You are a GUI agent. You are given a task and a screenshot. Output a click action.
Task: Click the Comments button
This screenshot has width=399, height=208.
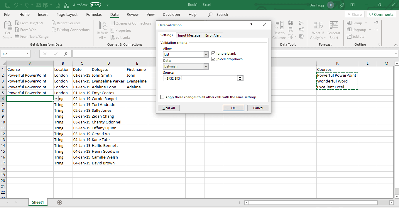tap(381, 14)
